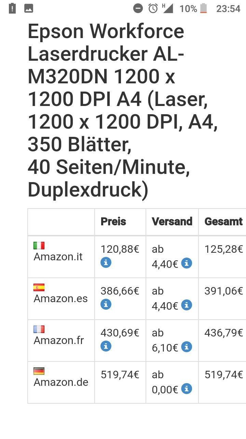Screen dimensions: 246x439
Task: Tap the German flag icon
Action: [x=39, y=371]
